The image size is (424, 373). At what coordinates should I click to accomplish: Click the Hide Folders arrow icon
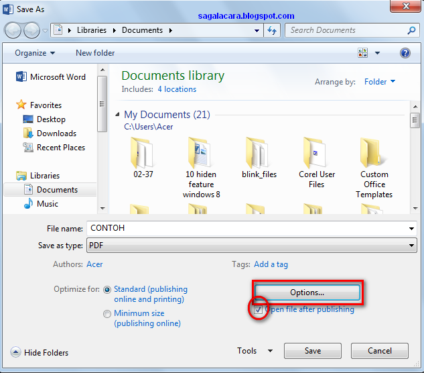(x=15, y=352)
